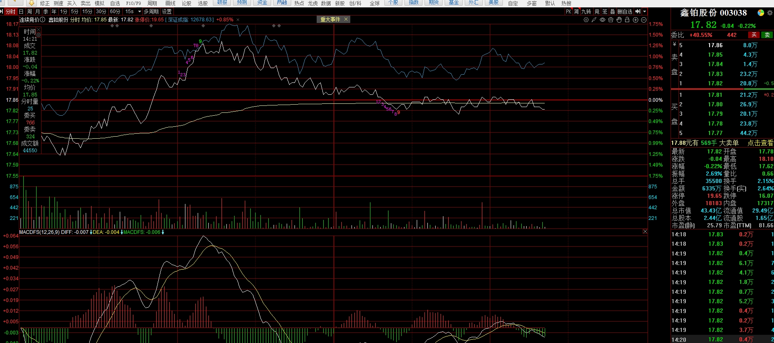
Task: Click the 指数 index button
Action: pyautogui.click(x=414, y=2)
